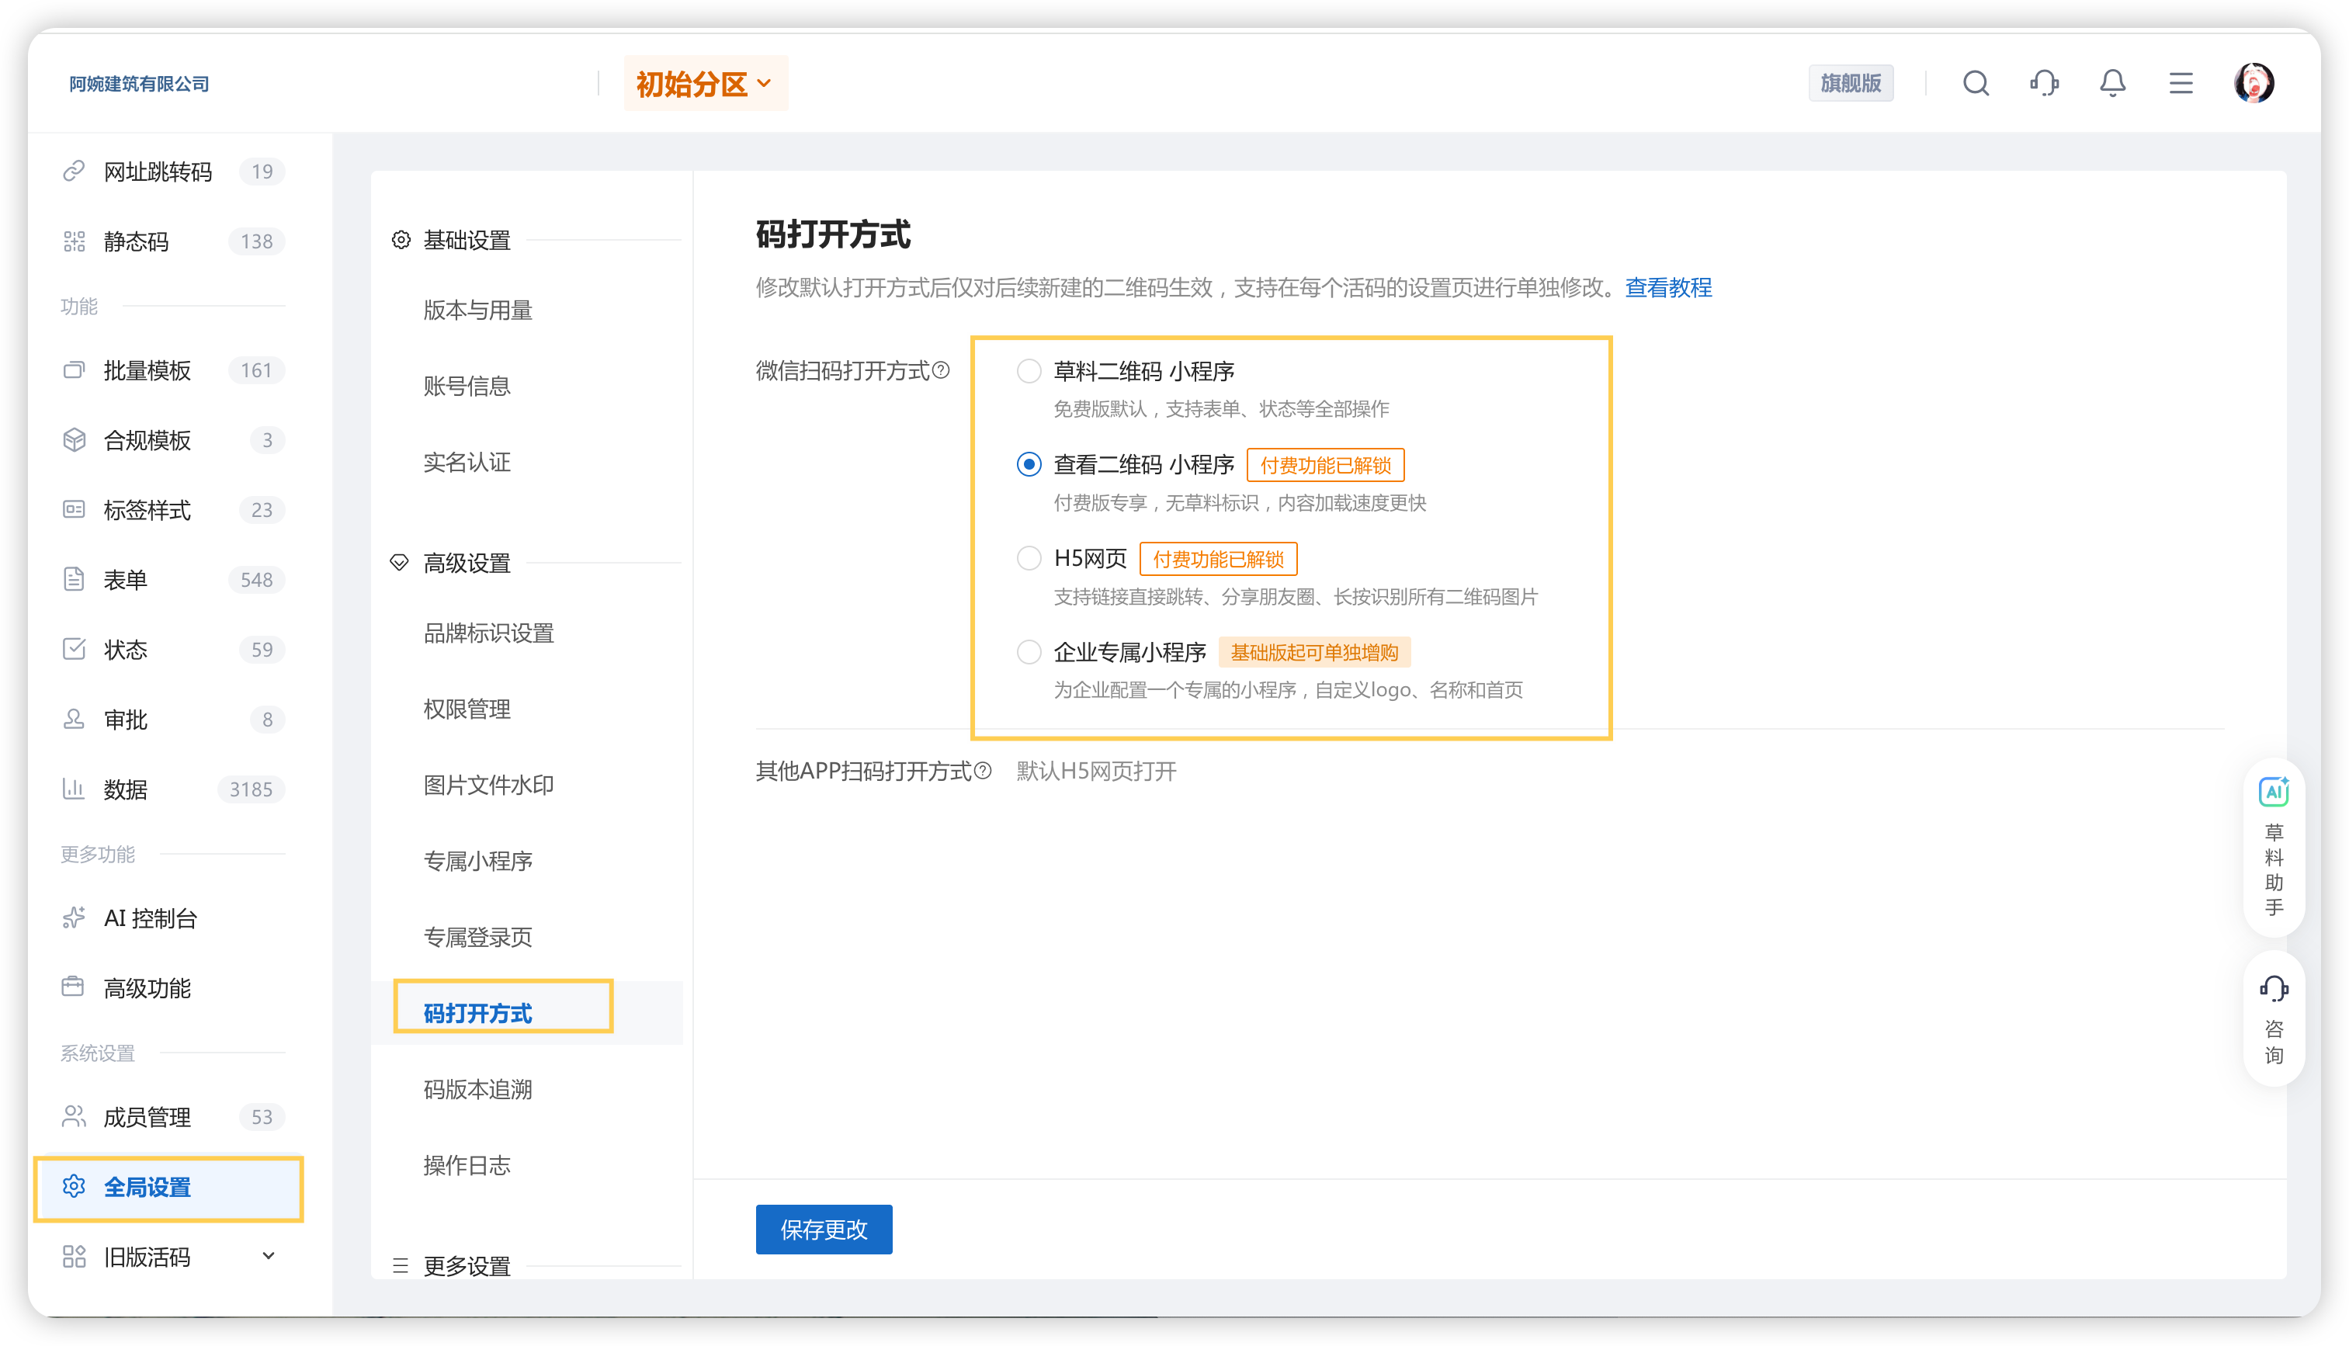Open 版本与用量 settings page
This screenshot has width=2349, height=1346.
pos(478,310)
